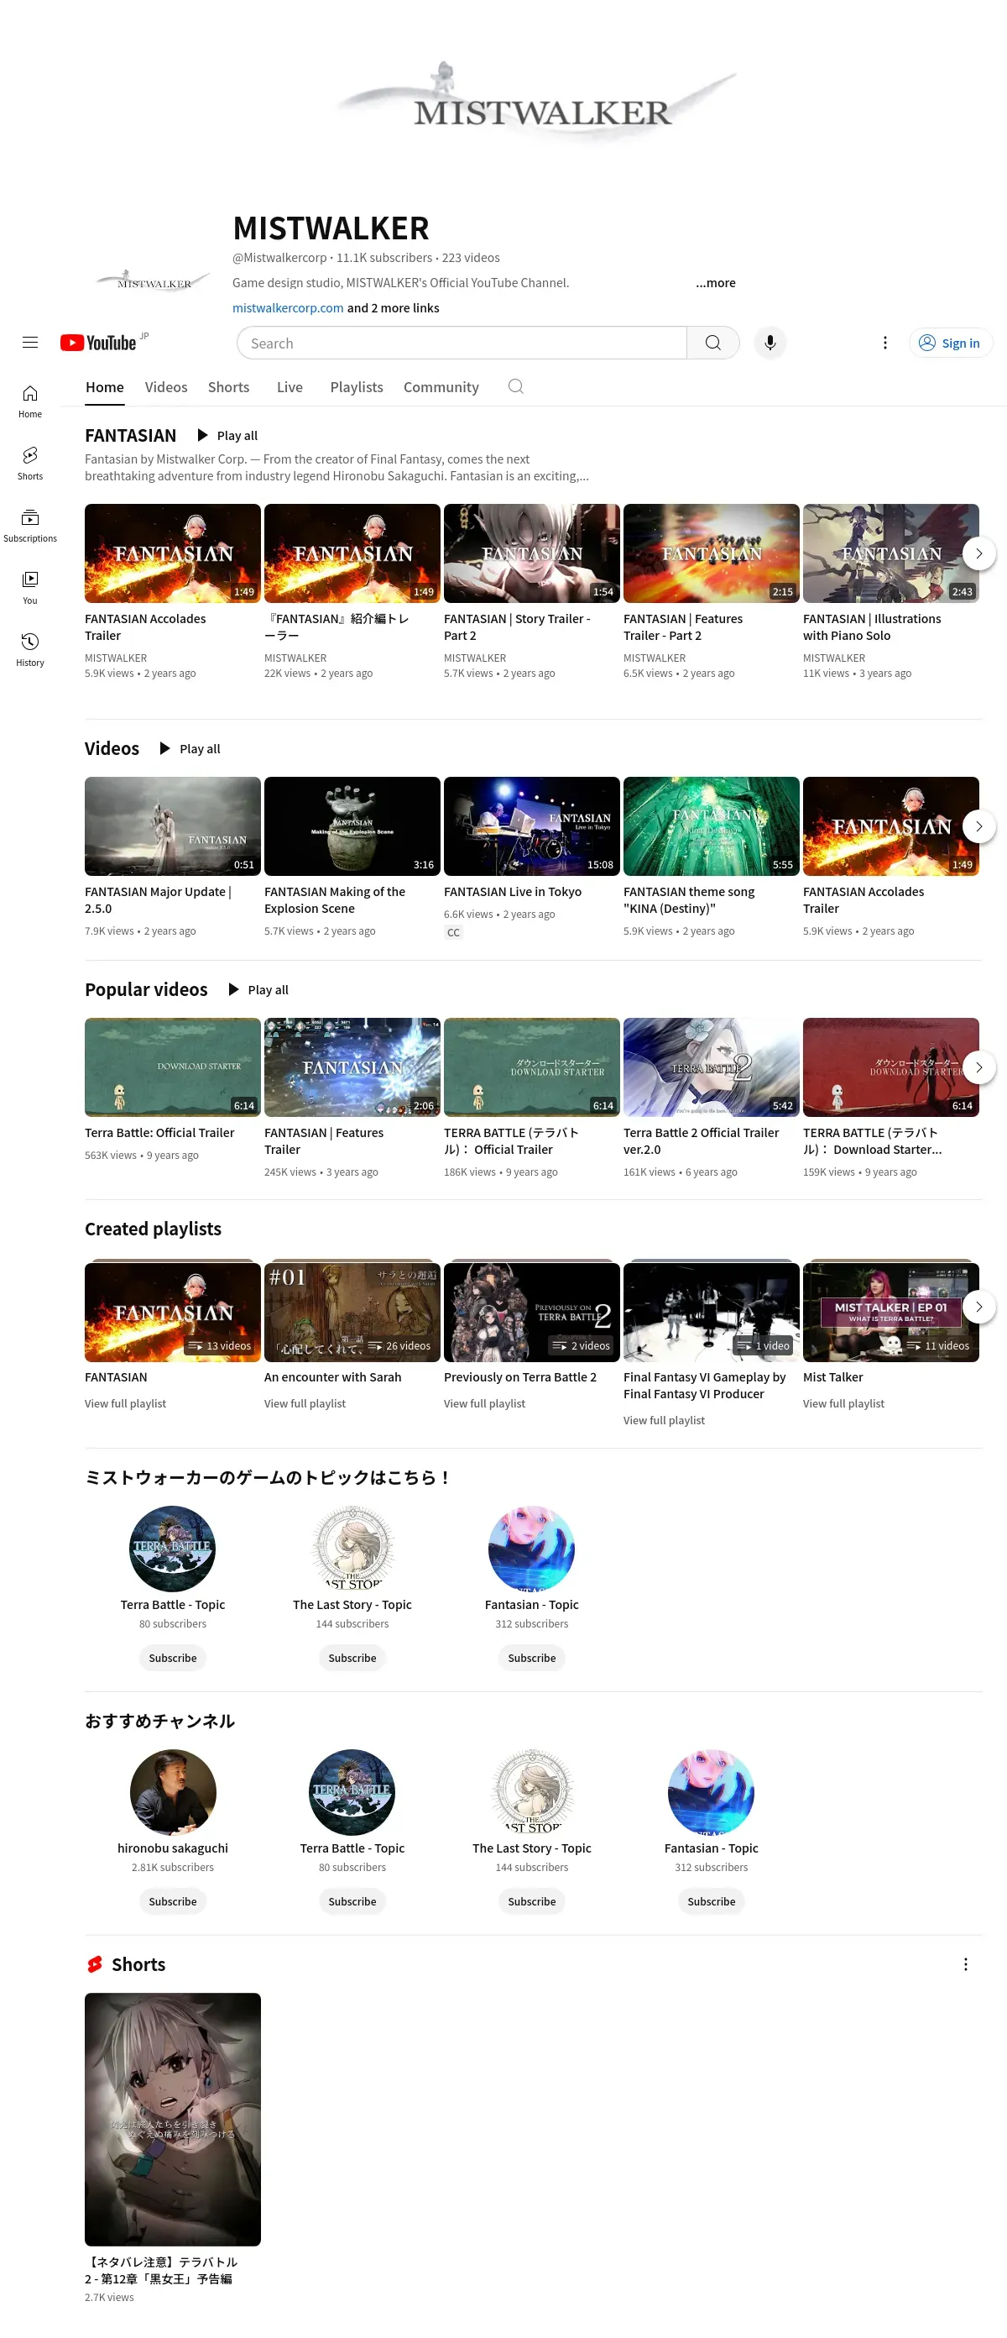
Task: Open FANTASIAN Story Trailer Part 2 title
Action: coord(517,627)
